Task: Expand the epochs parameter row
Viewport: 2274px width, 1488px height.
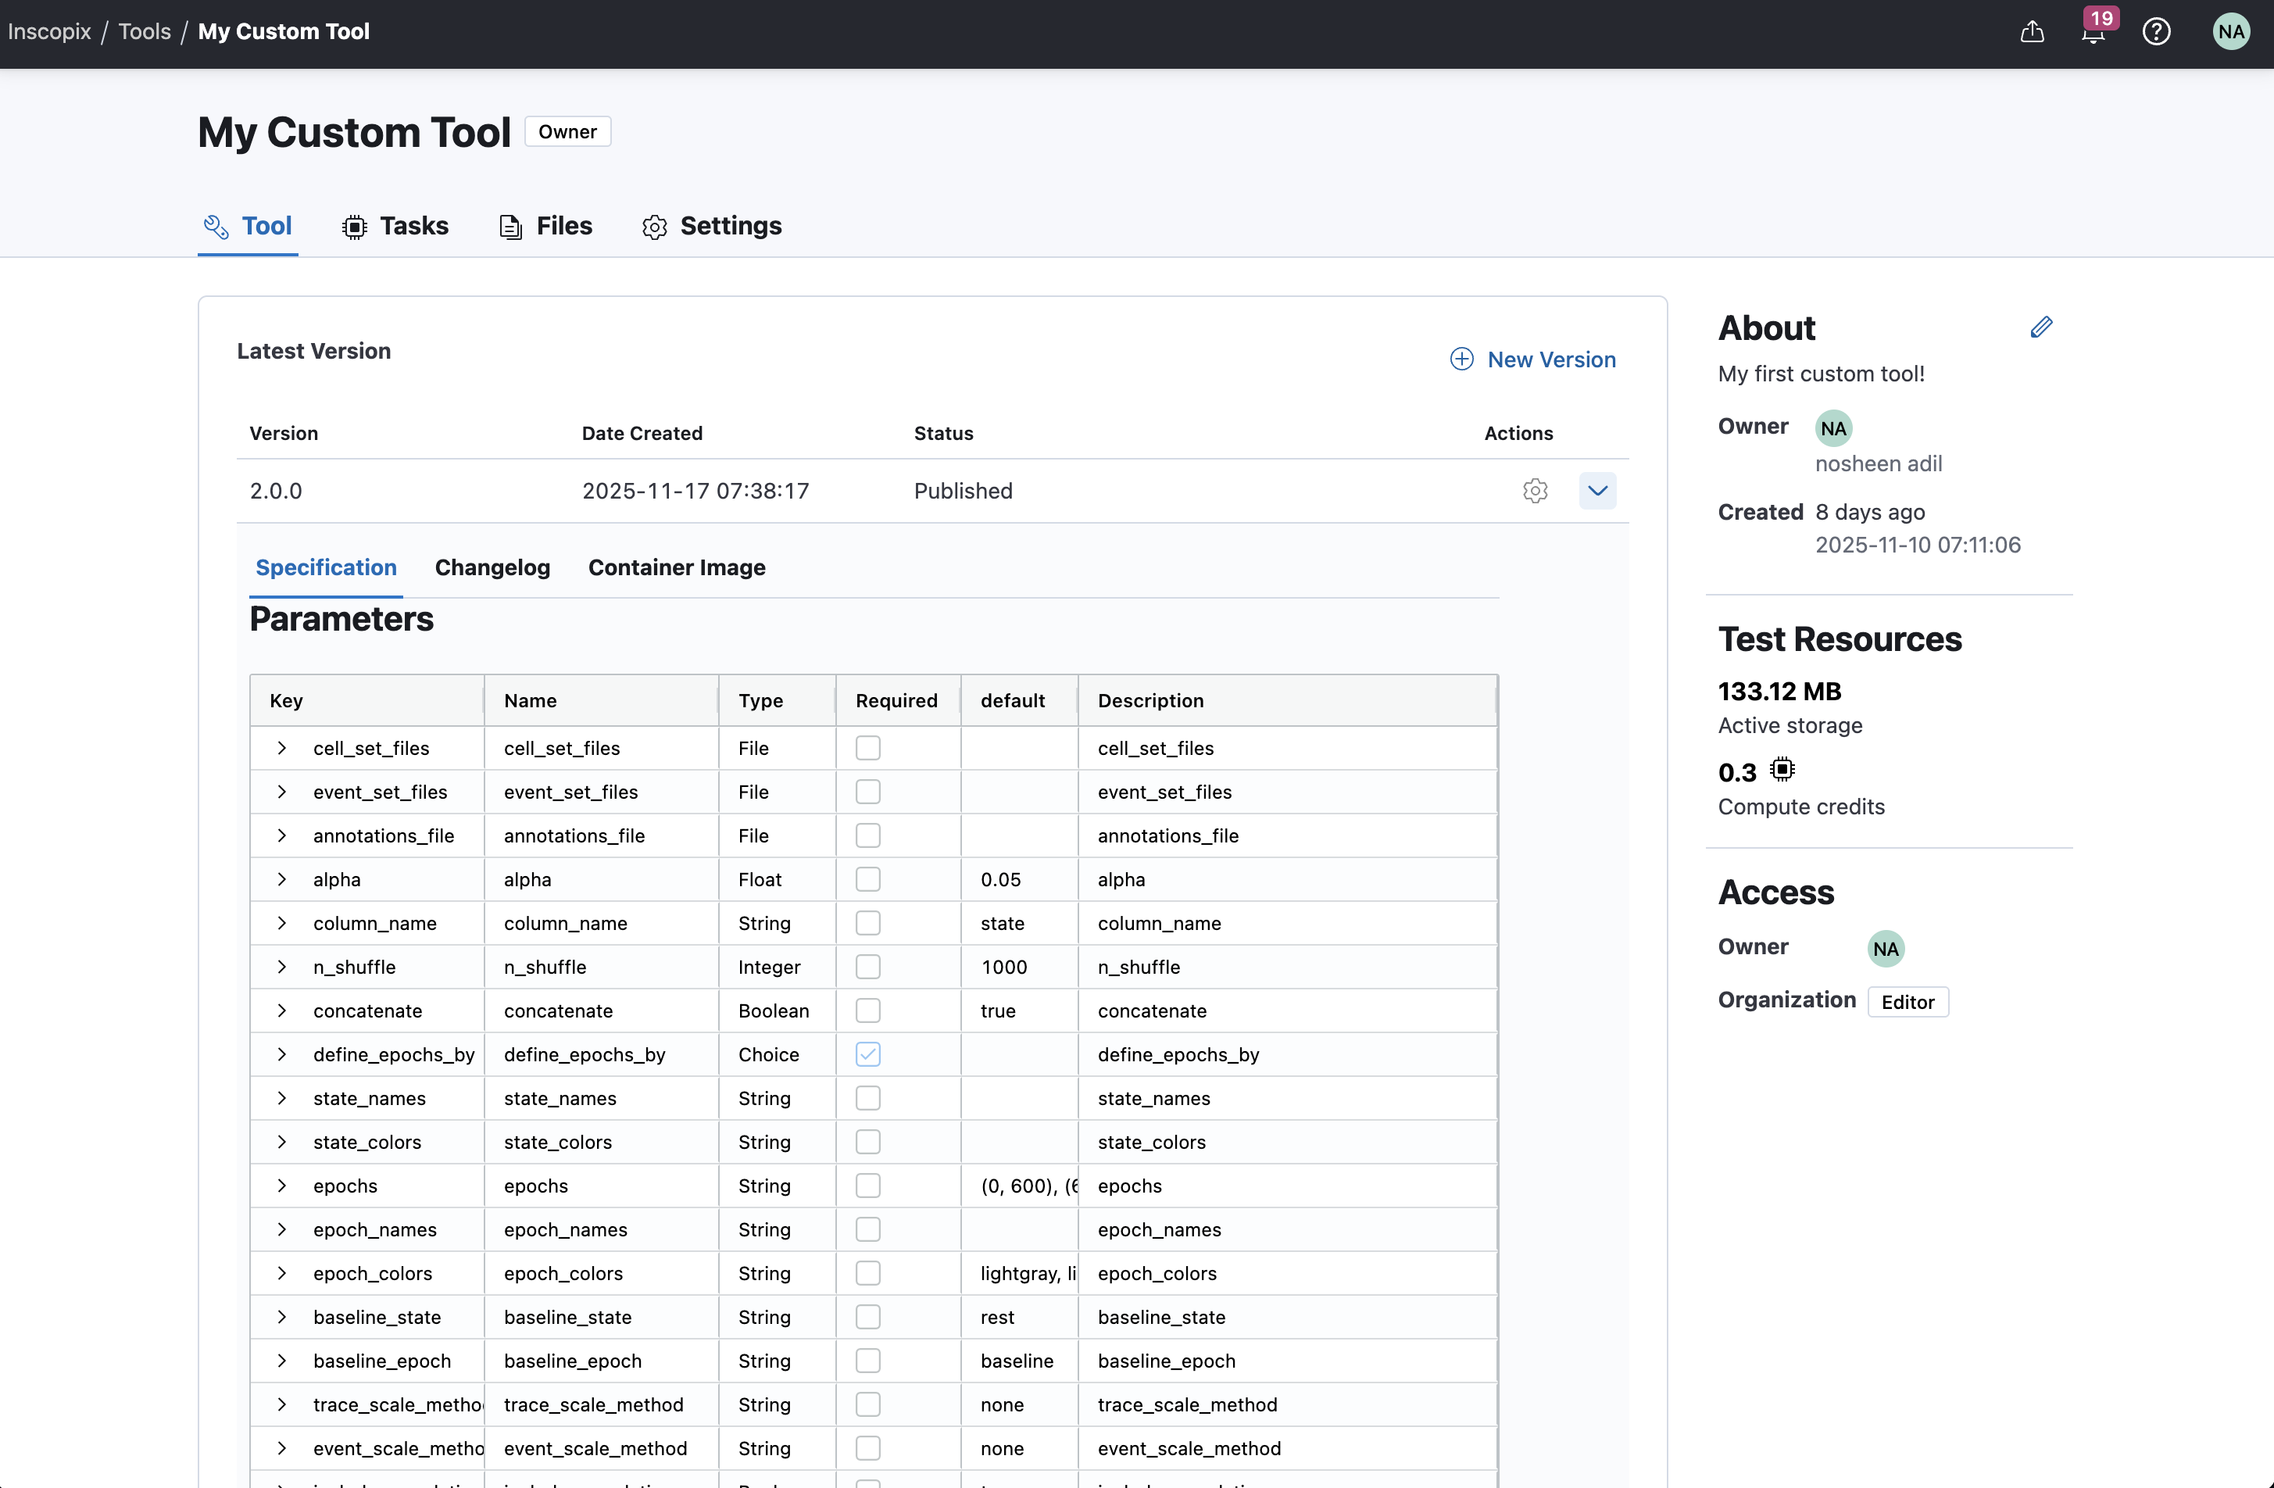Action: [282, 1185]
